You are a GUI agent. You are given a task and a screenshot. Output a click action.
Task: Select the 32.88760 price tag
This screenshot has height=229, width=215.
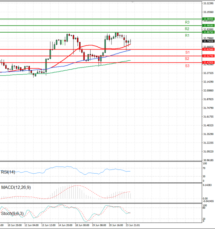click(x=209, y=32)
